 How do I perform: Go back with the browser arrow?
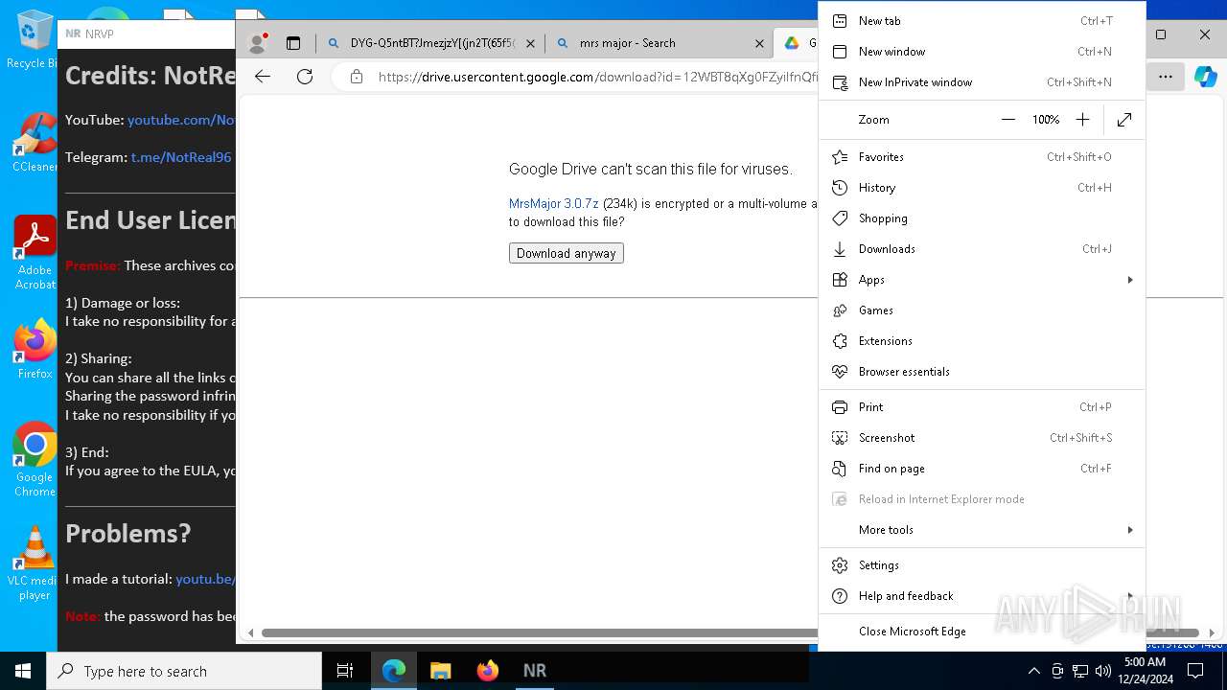(x=263, y=77)
